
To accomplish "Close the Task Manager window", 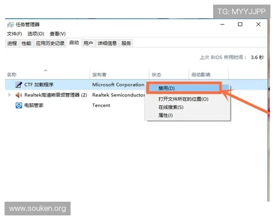I will pos(258,24).
